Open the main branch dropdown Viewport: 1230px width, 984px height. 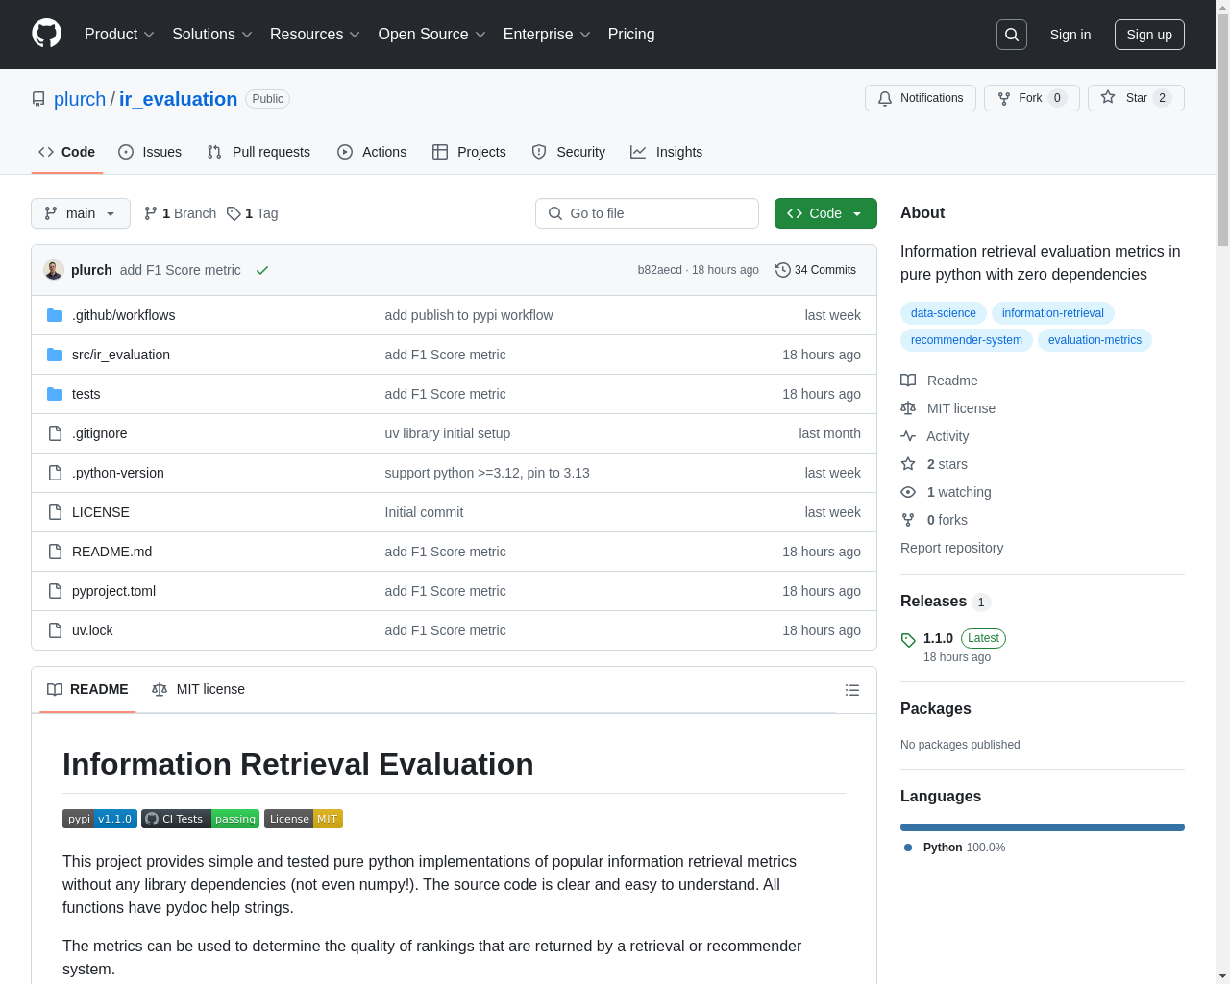pyautogui.click(x=81, y=213)
